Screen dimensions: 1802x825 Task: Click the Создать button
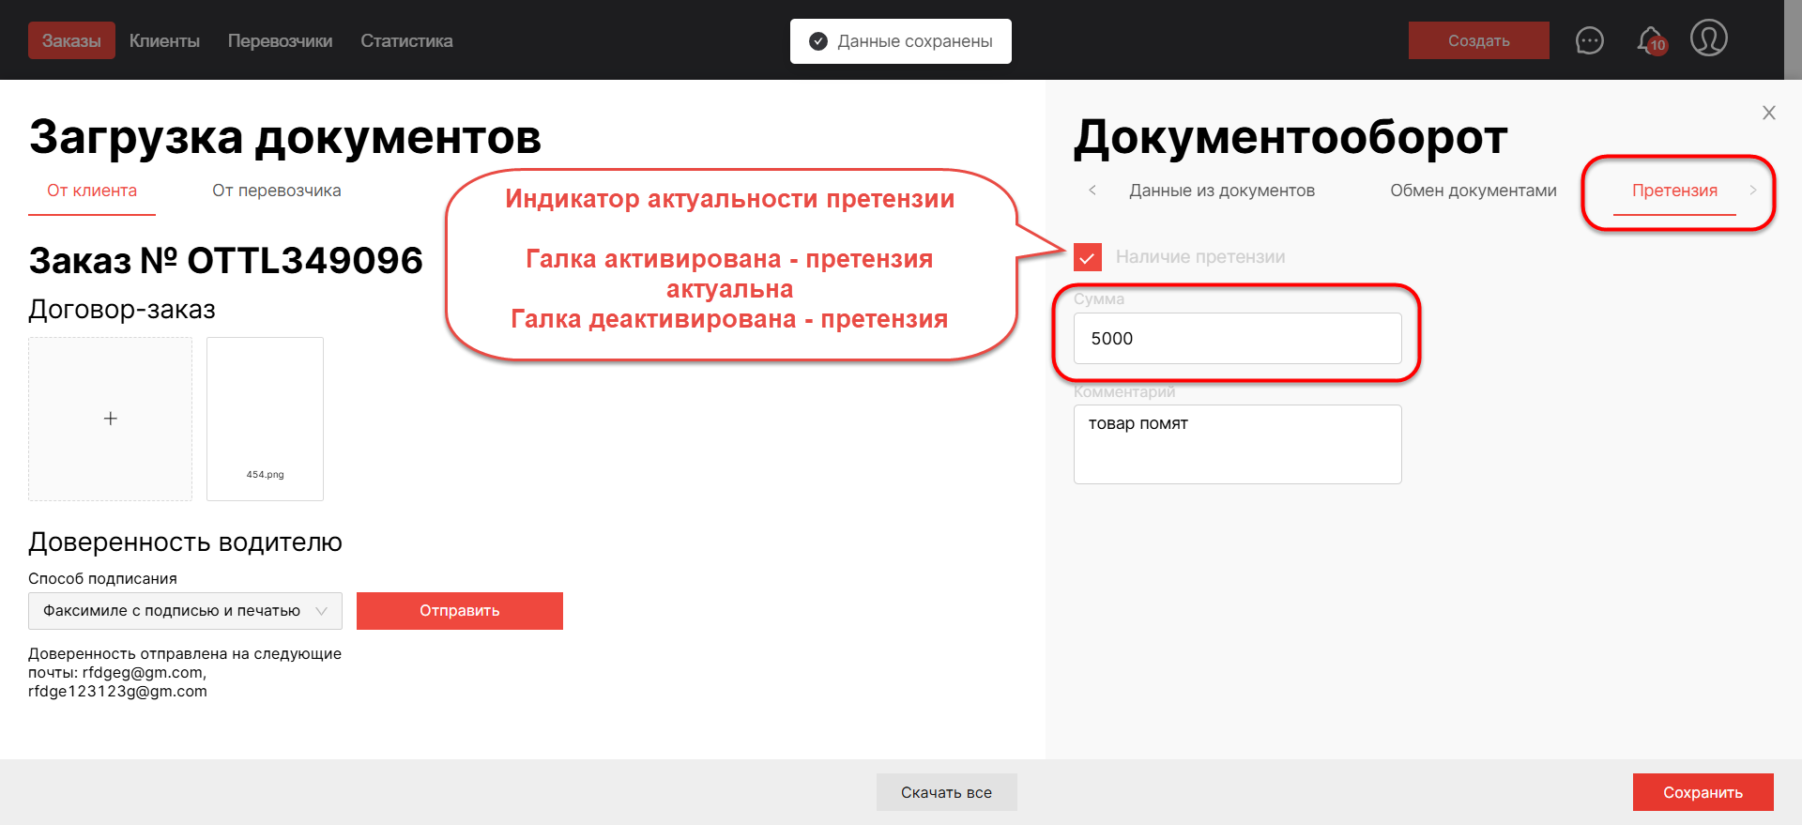(1478, 40)
